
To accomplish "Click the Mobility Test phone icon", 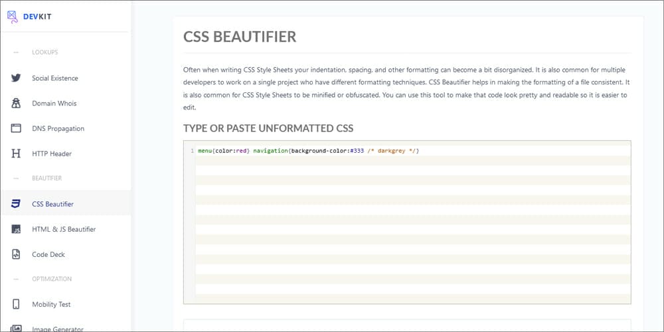I will [x=16, y=305].
